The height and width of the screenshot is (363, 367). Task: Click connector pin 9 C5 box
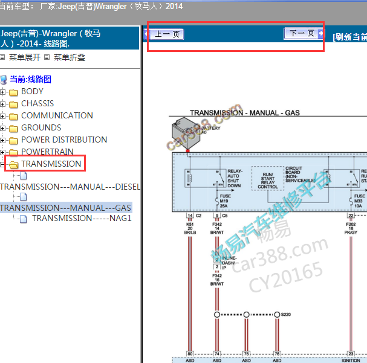click(217, 216)
